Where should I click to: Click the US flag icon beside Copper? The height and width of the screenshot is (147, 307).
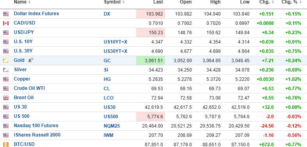(x=6, y=79)
